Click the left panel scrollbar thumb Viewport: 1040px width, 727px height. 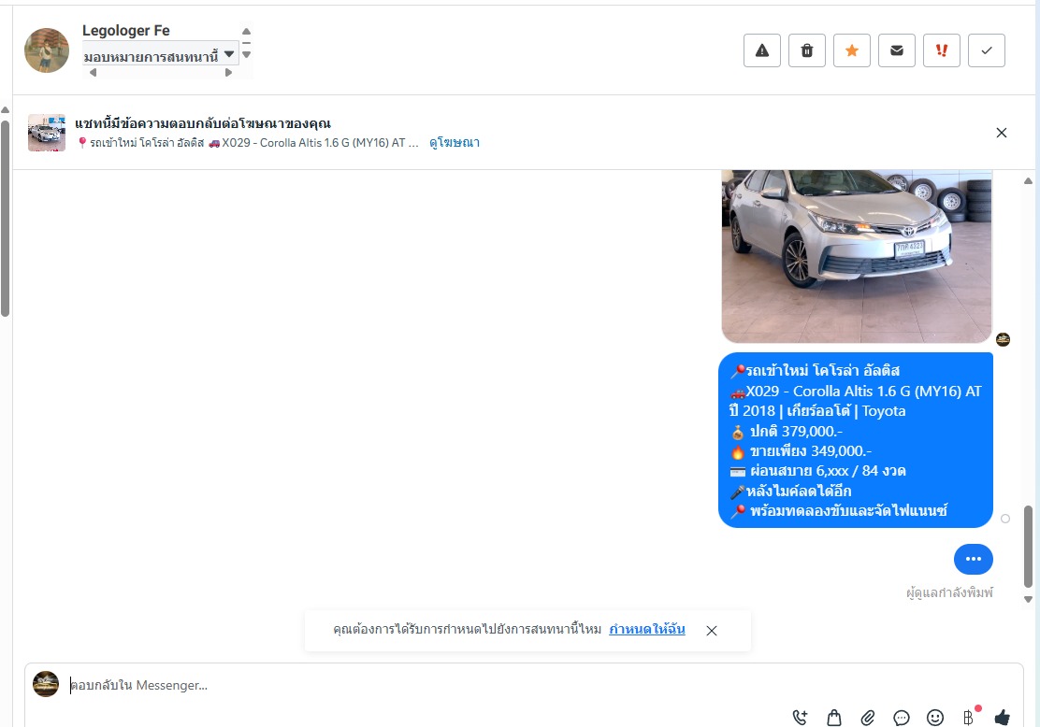6,219
